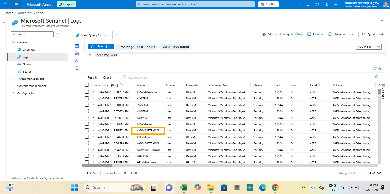This screenshot has height=194, width=390.
Task: Click the Azure top search box
Action: click(195, 4)
